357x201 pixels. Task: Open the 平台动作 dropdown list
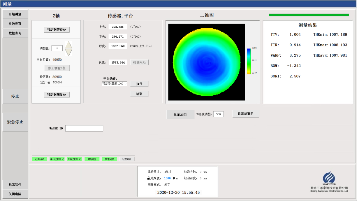pos(114,84)
